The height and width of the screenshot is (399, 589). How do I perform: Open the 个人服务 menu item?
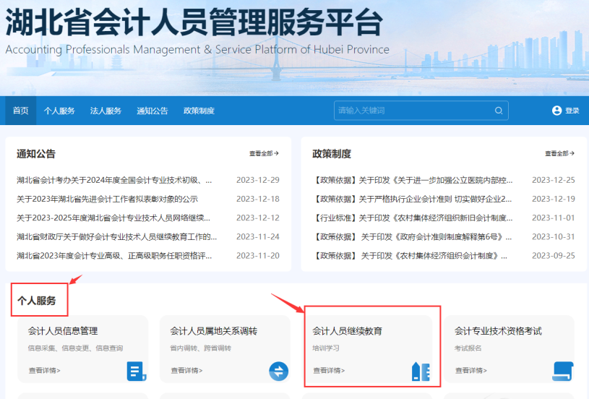coord(59,111)
